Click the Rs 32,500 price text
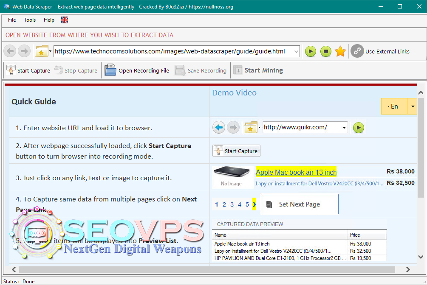Image resolution: width=427 pixels, height=285 pixels. pos(401,183)
